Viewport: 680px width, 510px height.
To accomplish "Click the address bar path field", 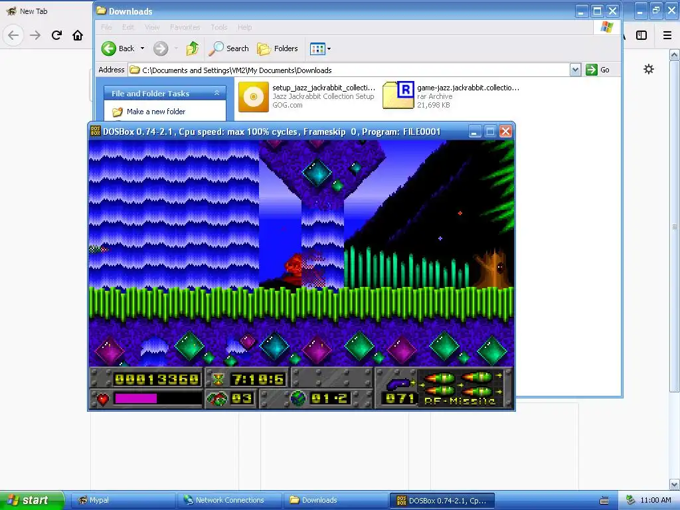I will click(x=349, y=70).
